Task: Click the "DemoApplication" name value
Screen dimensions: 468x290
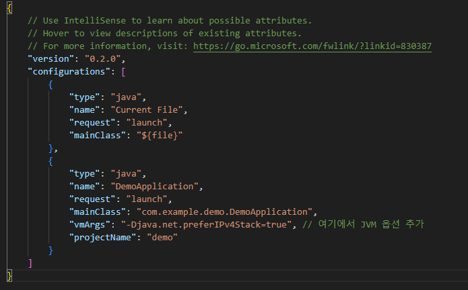Action: (154, 187)
